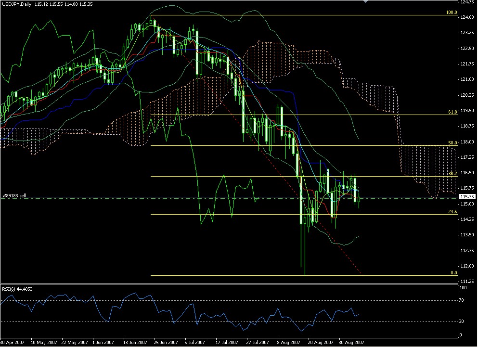Select the Fibonacci 50.0 level label
The height and width of the screenshot is (347, 478).
452,142
